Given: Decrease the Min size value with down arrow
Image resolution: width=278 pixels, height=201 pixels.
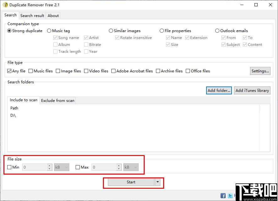Looking at the screenshot, I should click(50, 169).
